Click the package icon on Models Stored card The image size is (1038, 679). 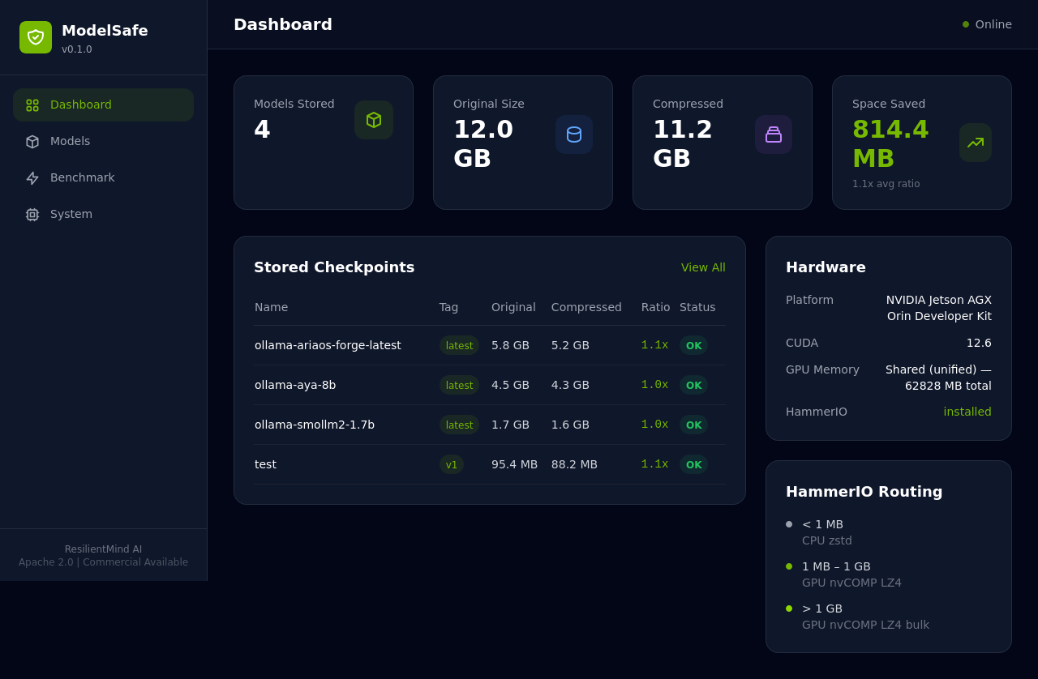pyautogui.click(x=373, y=119)
